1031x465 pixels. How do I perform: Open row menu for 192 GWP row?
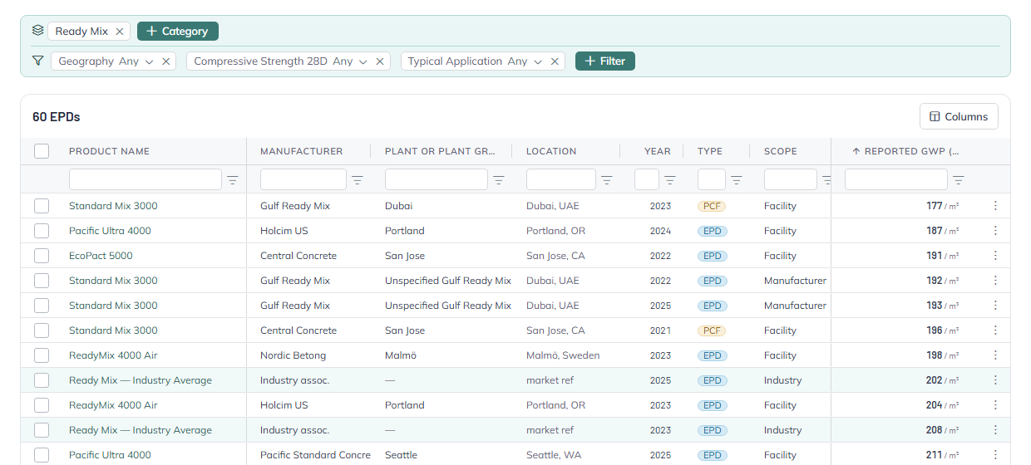click(x=995, y=281)
